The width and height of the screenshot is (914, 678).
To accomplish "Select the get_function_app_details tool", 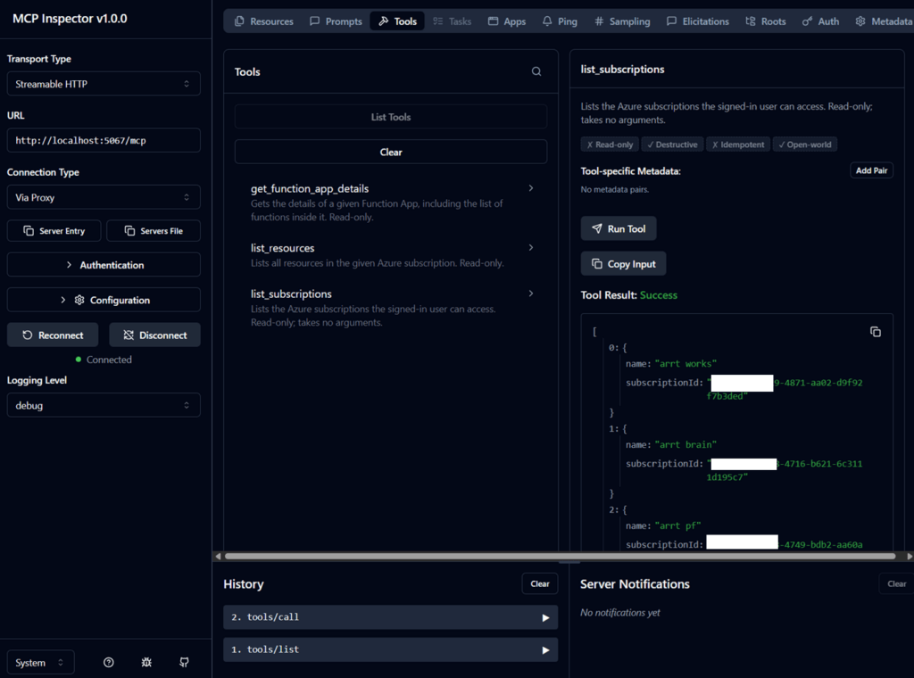I will click(391, 203).
